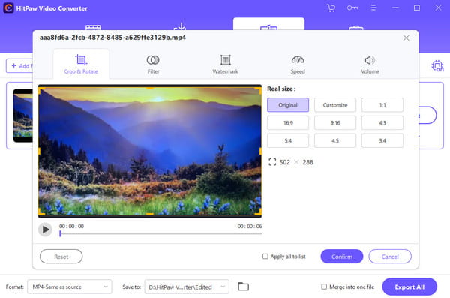450x298 pixels.
Task: Click the HitPaw logo icon
Action: (8, 8)
